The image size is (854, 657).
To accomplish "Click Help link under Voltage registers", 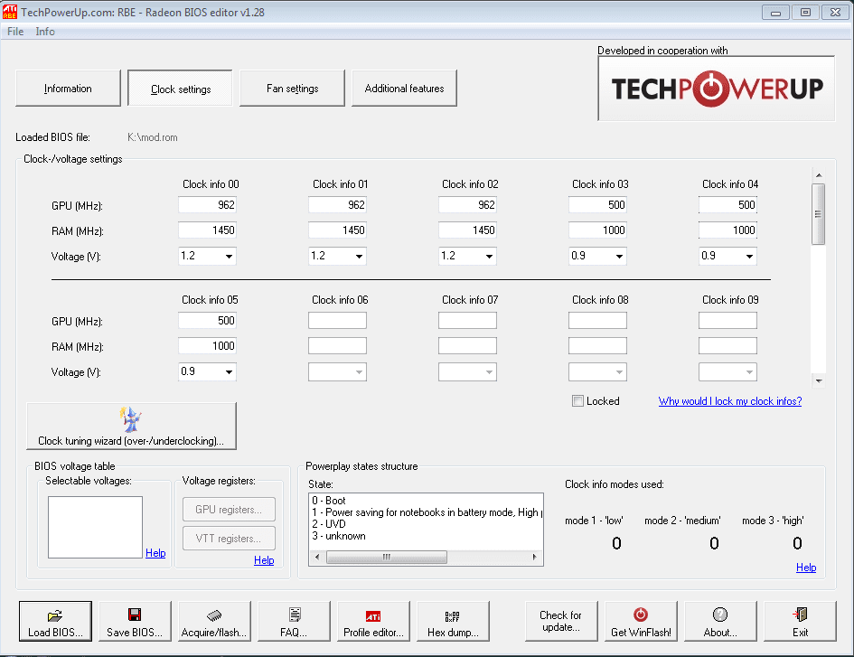I will tap(264, 560).
